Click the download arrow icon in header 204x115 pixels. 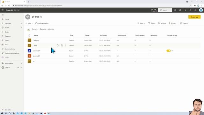[185, 10]
